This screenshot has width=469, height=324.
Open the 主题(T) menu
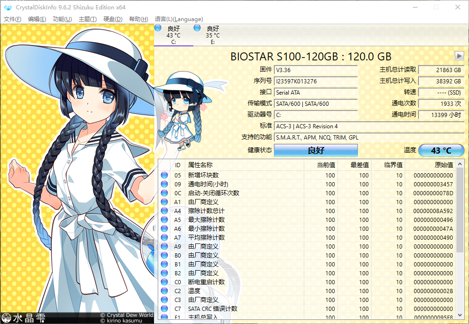(x=88, y=19)
